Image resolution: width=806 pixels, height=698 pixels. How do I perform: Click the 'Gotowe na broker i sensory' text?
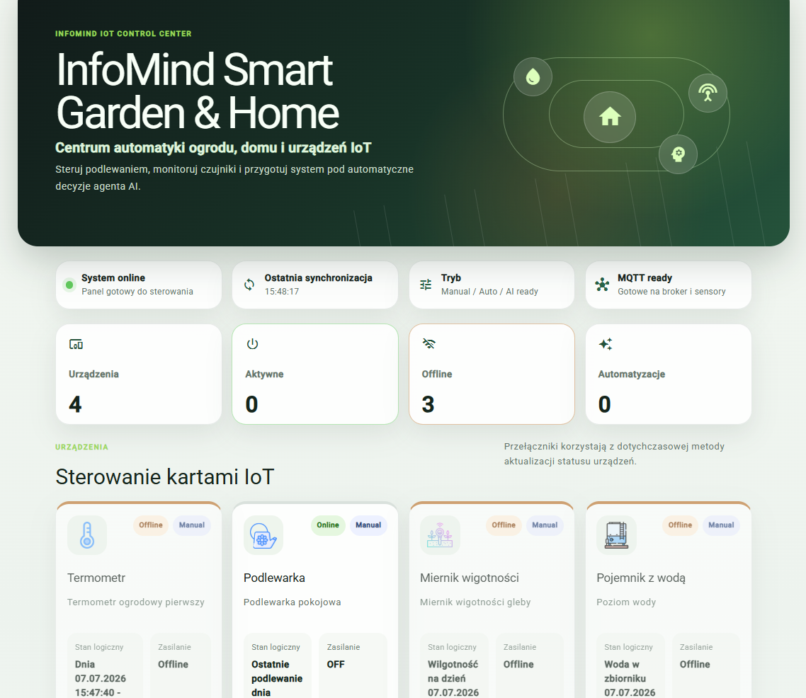pyautogui.click(x=671, y=292)
